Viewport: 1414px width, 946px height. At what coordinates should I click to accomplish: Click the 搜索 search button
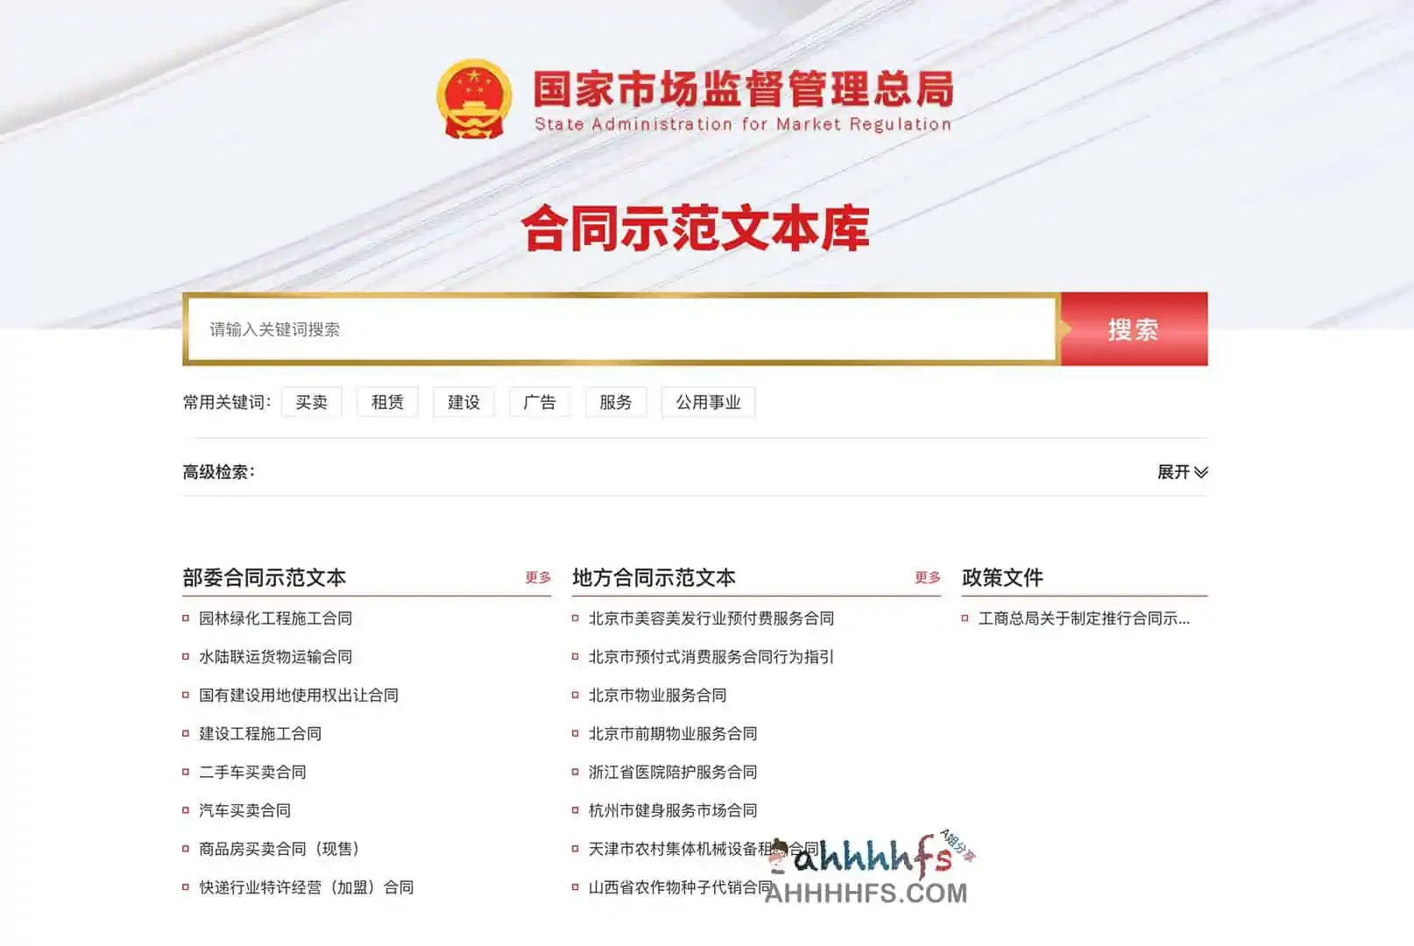tap(1134, 330)
